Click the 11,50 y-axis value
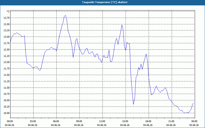The height and width of the screenshot is (128, 205). [x=6, y=75]
